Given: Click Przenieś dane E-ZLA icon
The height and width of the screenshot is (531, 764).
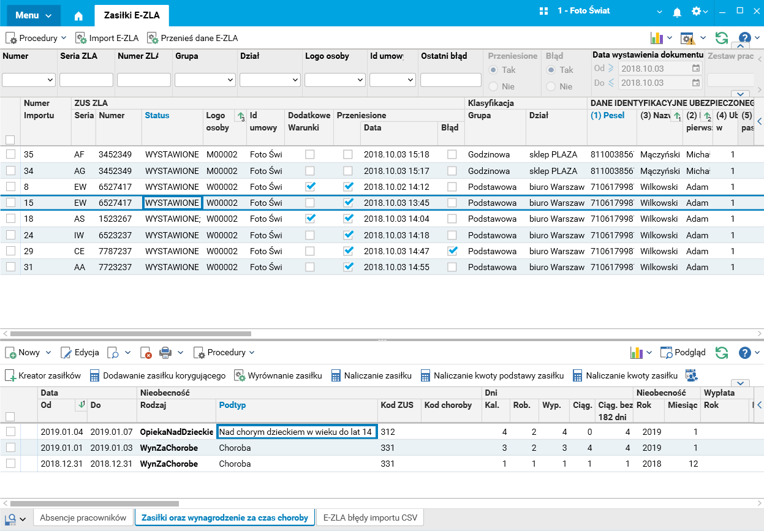Looking at the screenshot, I should click(152, 38).
